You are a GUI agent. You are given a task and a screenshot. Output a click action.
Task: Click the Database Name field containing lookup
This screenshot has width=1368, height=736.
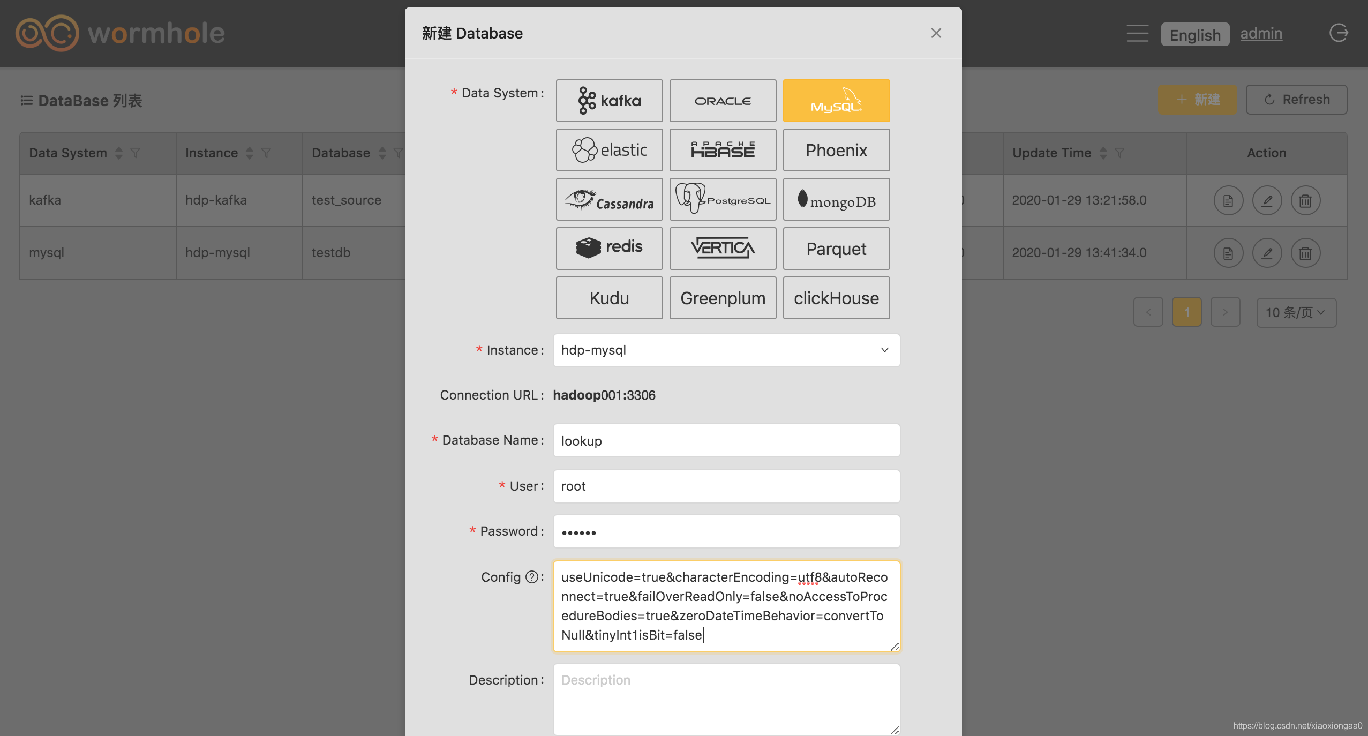click(x=726, y=440)
